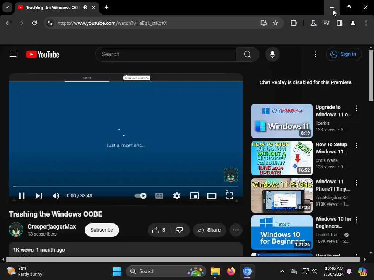Open File Explorer from taskbar
The height and width of the screenshot is (280, 374).
click(215, 271)
